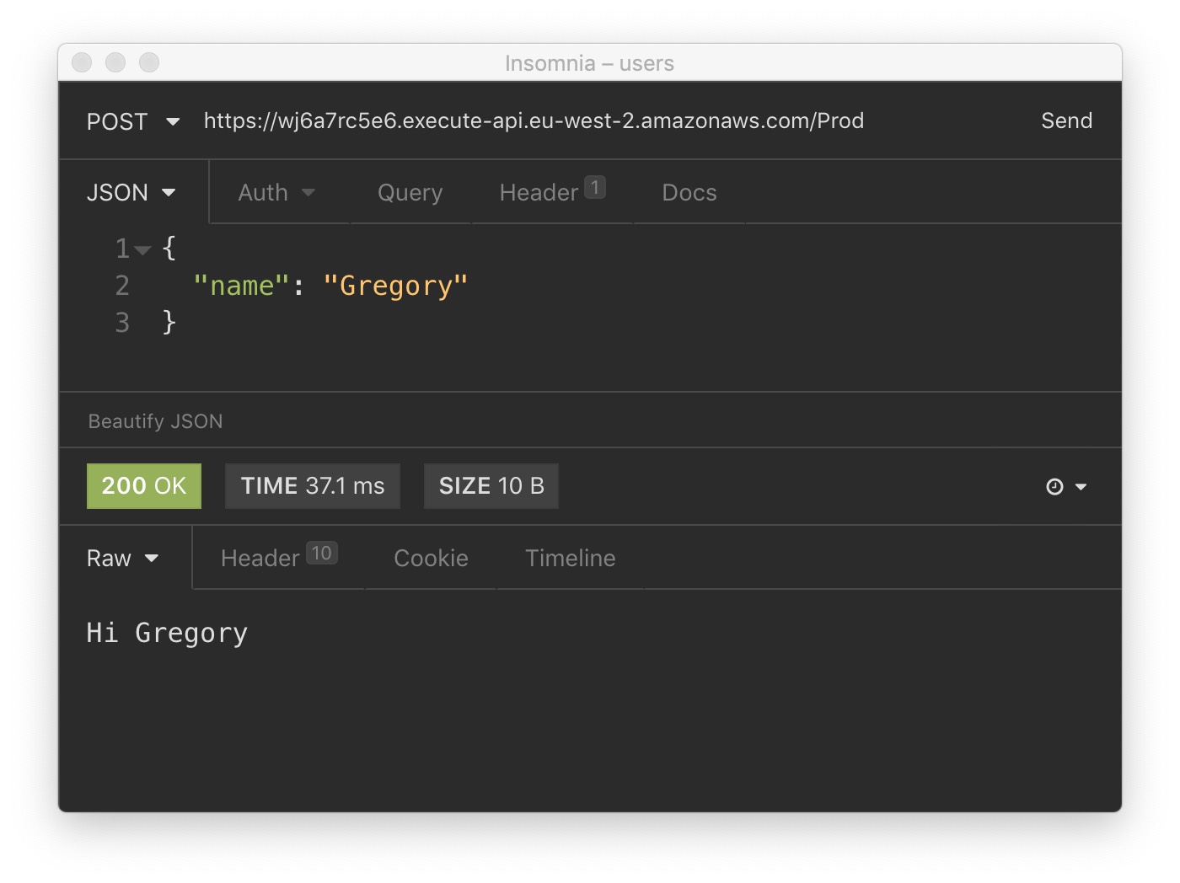Collapse the JSON body root object
This screenshot has height=883, width=1180.
tap(143, 249)
